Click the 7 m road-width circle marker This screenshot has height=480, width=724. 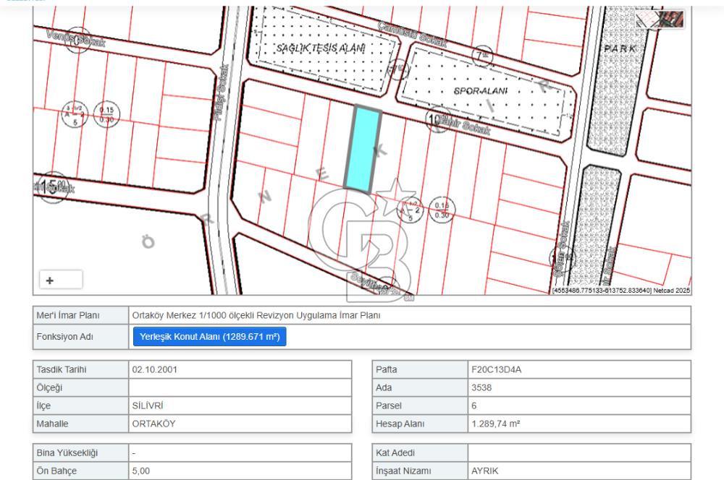(x=482, y=56)
